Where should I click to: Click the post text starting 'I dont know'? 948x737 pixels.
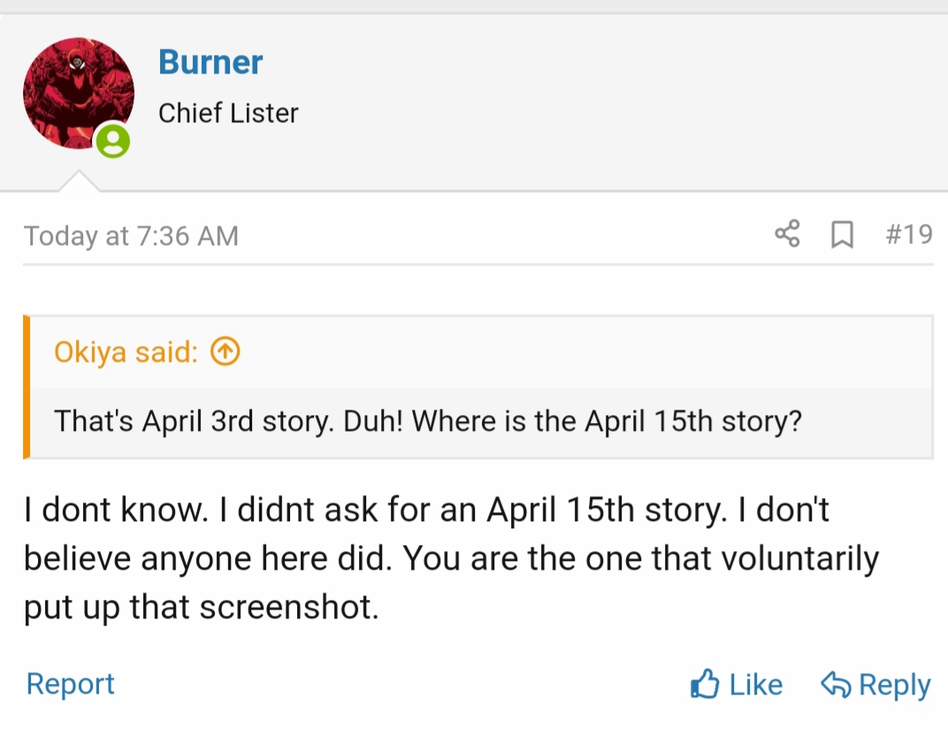pyautogui.click(x=424, y=511)
